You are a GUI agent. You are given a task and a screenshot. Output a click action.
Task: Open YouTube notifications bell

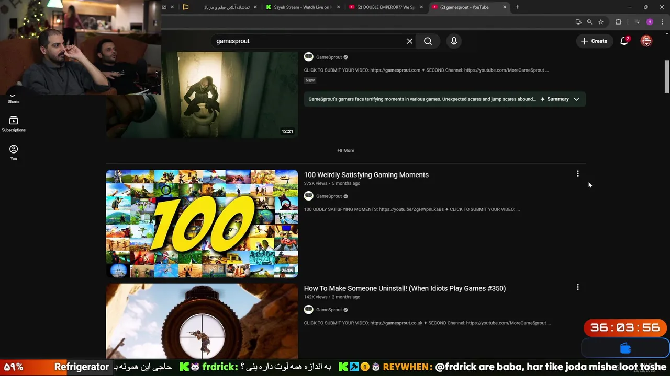[624, 41]
